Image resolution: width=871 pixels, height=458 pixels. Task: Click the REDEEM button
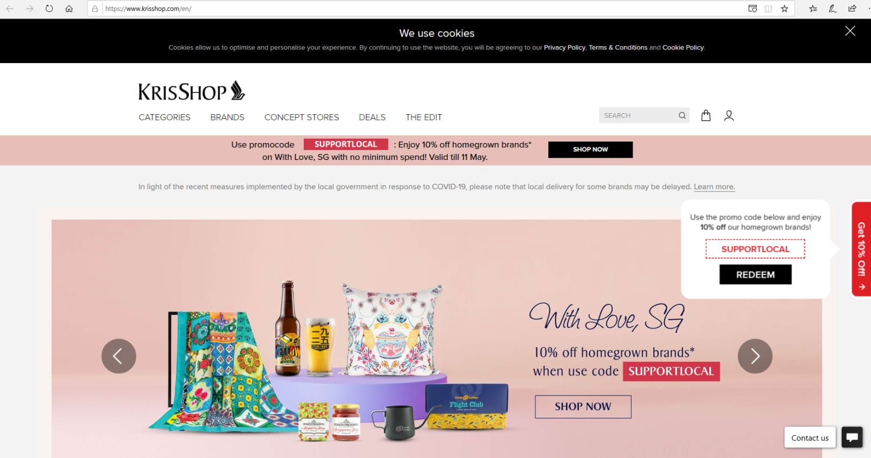coord(755,275)
